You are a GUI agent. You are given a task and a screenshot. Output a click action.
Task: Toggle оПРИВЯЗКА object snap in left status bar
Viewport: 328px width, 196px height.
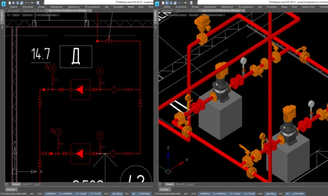point(50,194)
